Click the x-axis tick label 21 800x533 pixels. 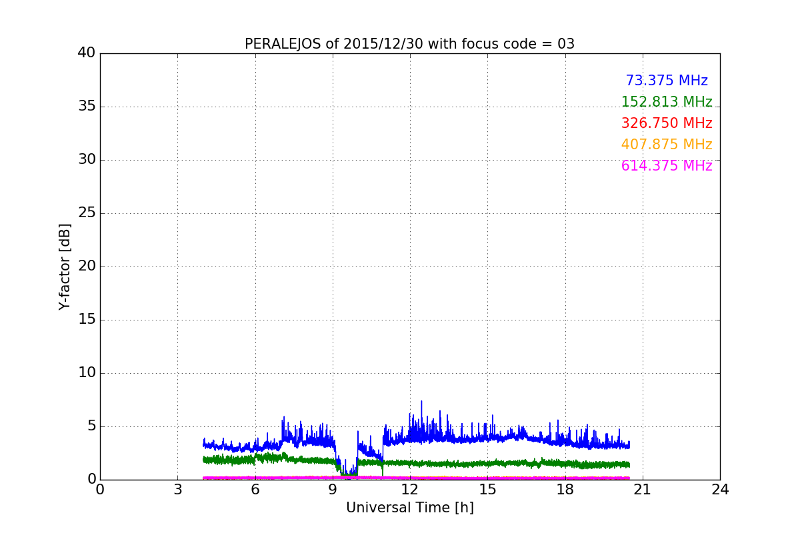tap(643, 490)
